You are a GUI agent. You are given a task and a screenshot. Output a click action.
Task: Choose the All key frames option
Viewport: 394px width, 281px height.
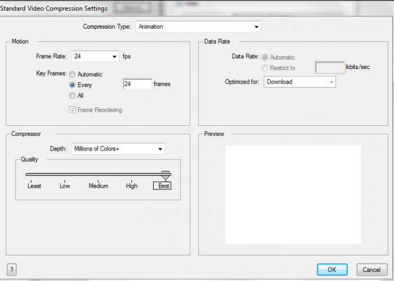[x=73, y=96]
